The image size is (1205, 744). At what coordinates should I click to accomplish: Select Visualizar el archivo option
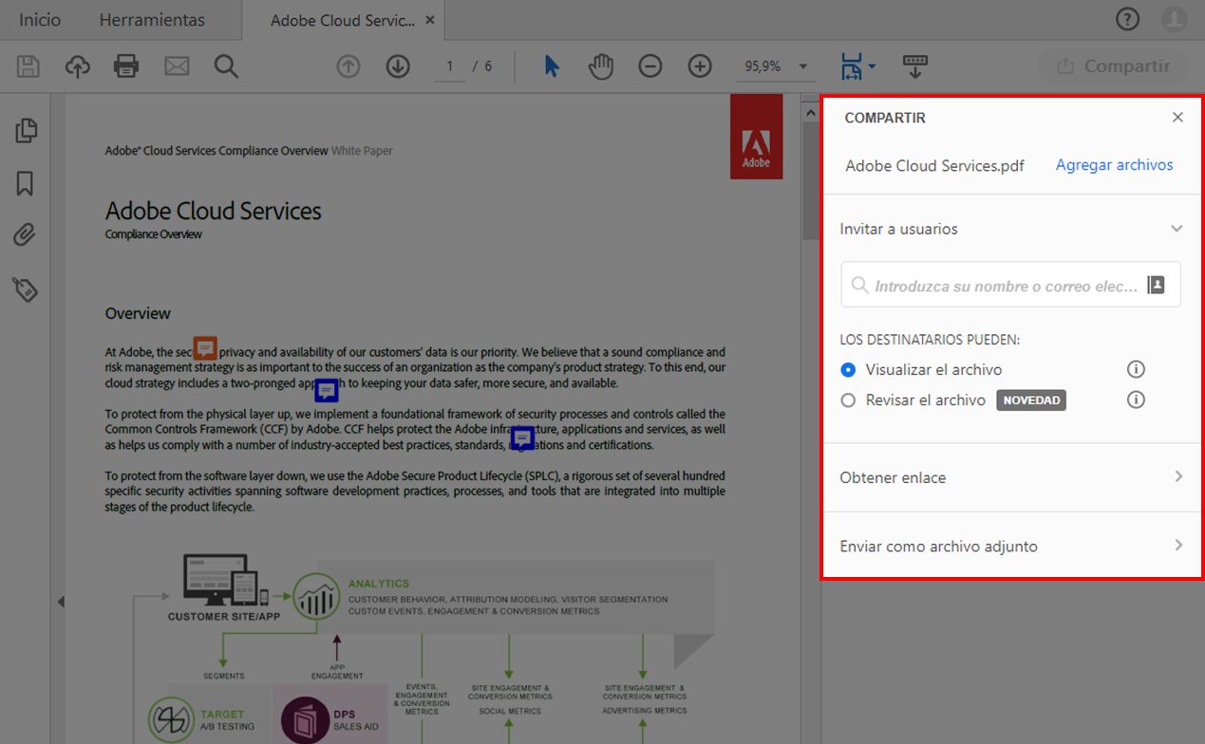pyautogui.click(x=848, y=369)
